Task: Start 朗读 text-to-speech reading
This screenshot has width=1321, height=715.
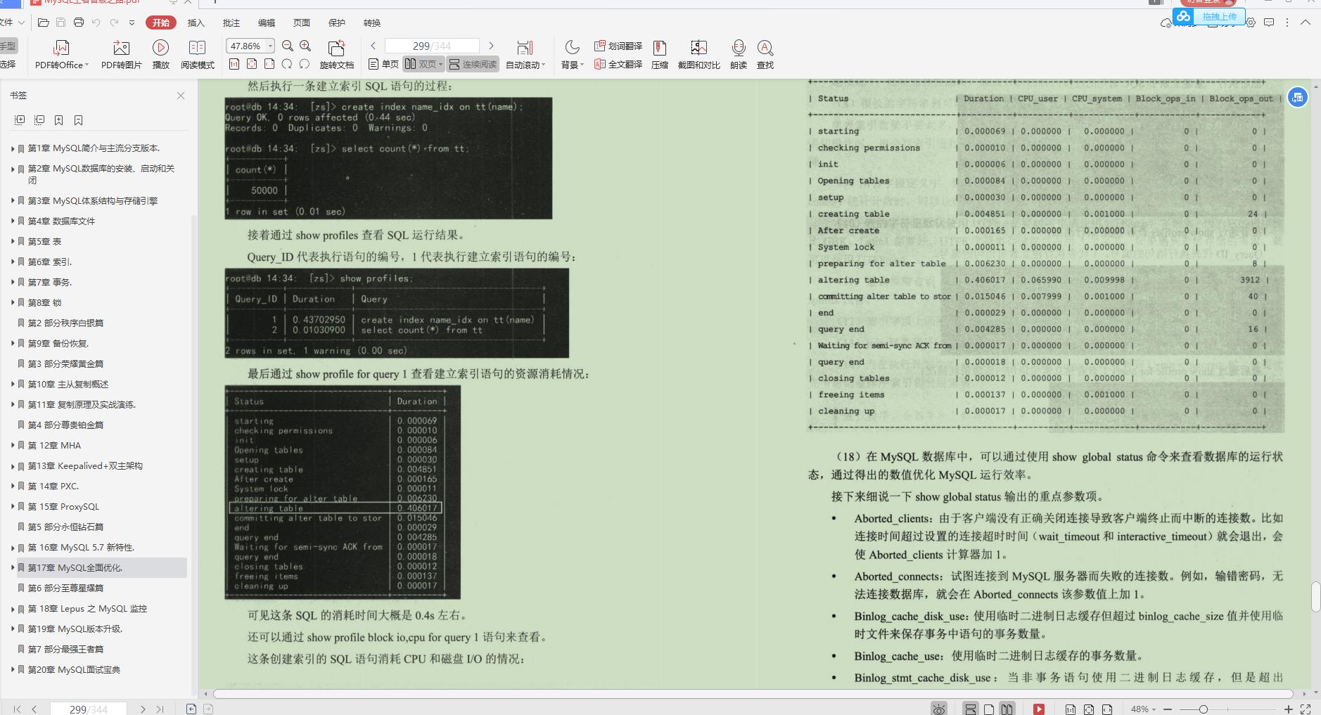Action: click(x=738, y=55)
